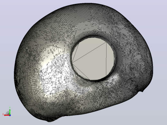The width and height of the screenshot is (167, 125).
Task: Click the red X axis label
Action: pyautogui.click(x=3, y=114)
